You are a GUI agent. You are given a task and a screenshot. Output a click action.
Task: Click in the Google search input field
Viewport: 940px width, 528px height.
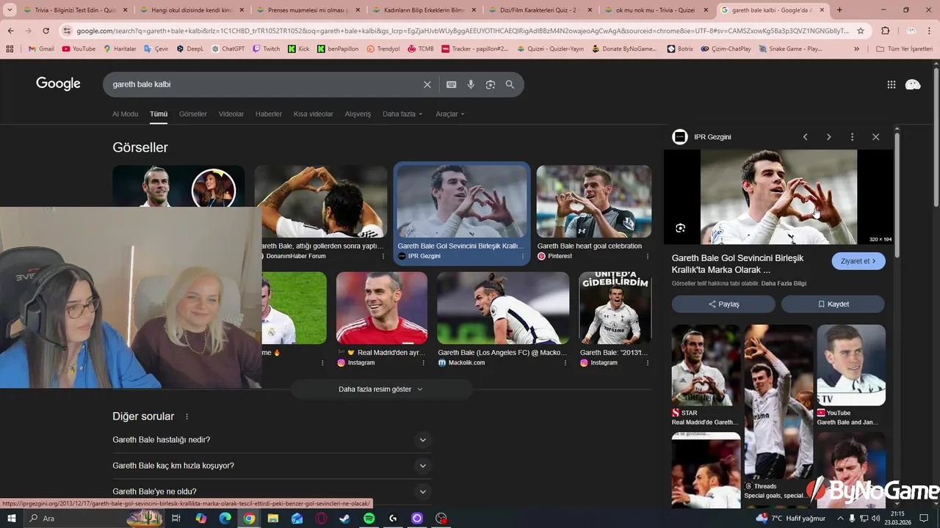[264, 84]
